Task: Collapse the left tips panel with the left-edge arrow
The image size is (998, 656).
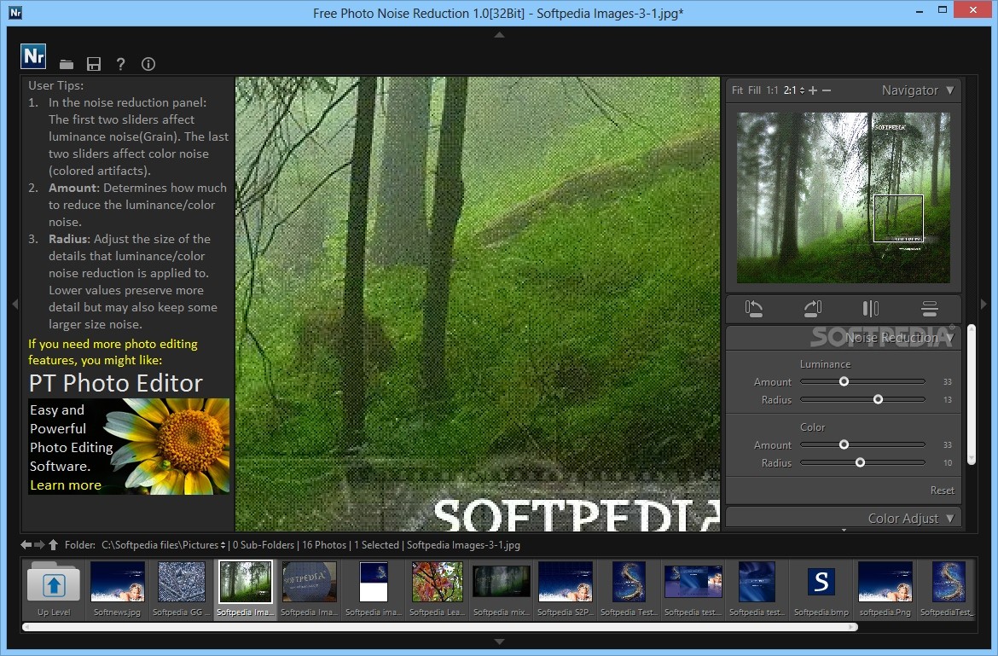Action: click(x=15, y=305)
